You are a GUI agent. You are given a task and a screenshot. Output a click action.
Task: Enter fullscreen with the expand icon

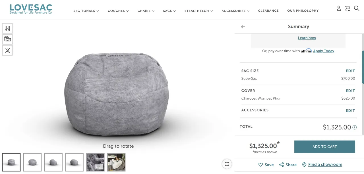coord(227,164)
